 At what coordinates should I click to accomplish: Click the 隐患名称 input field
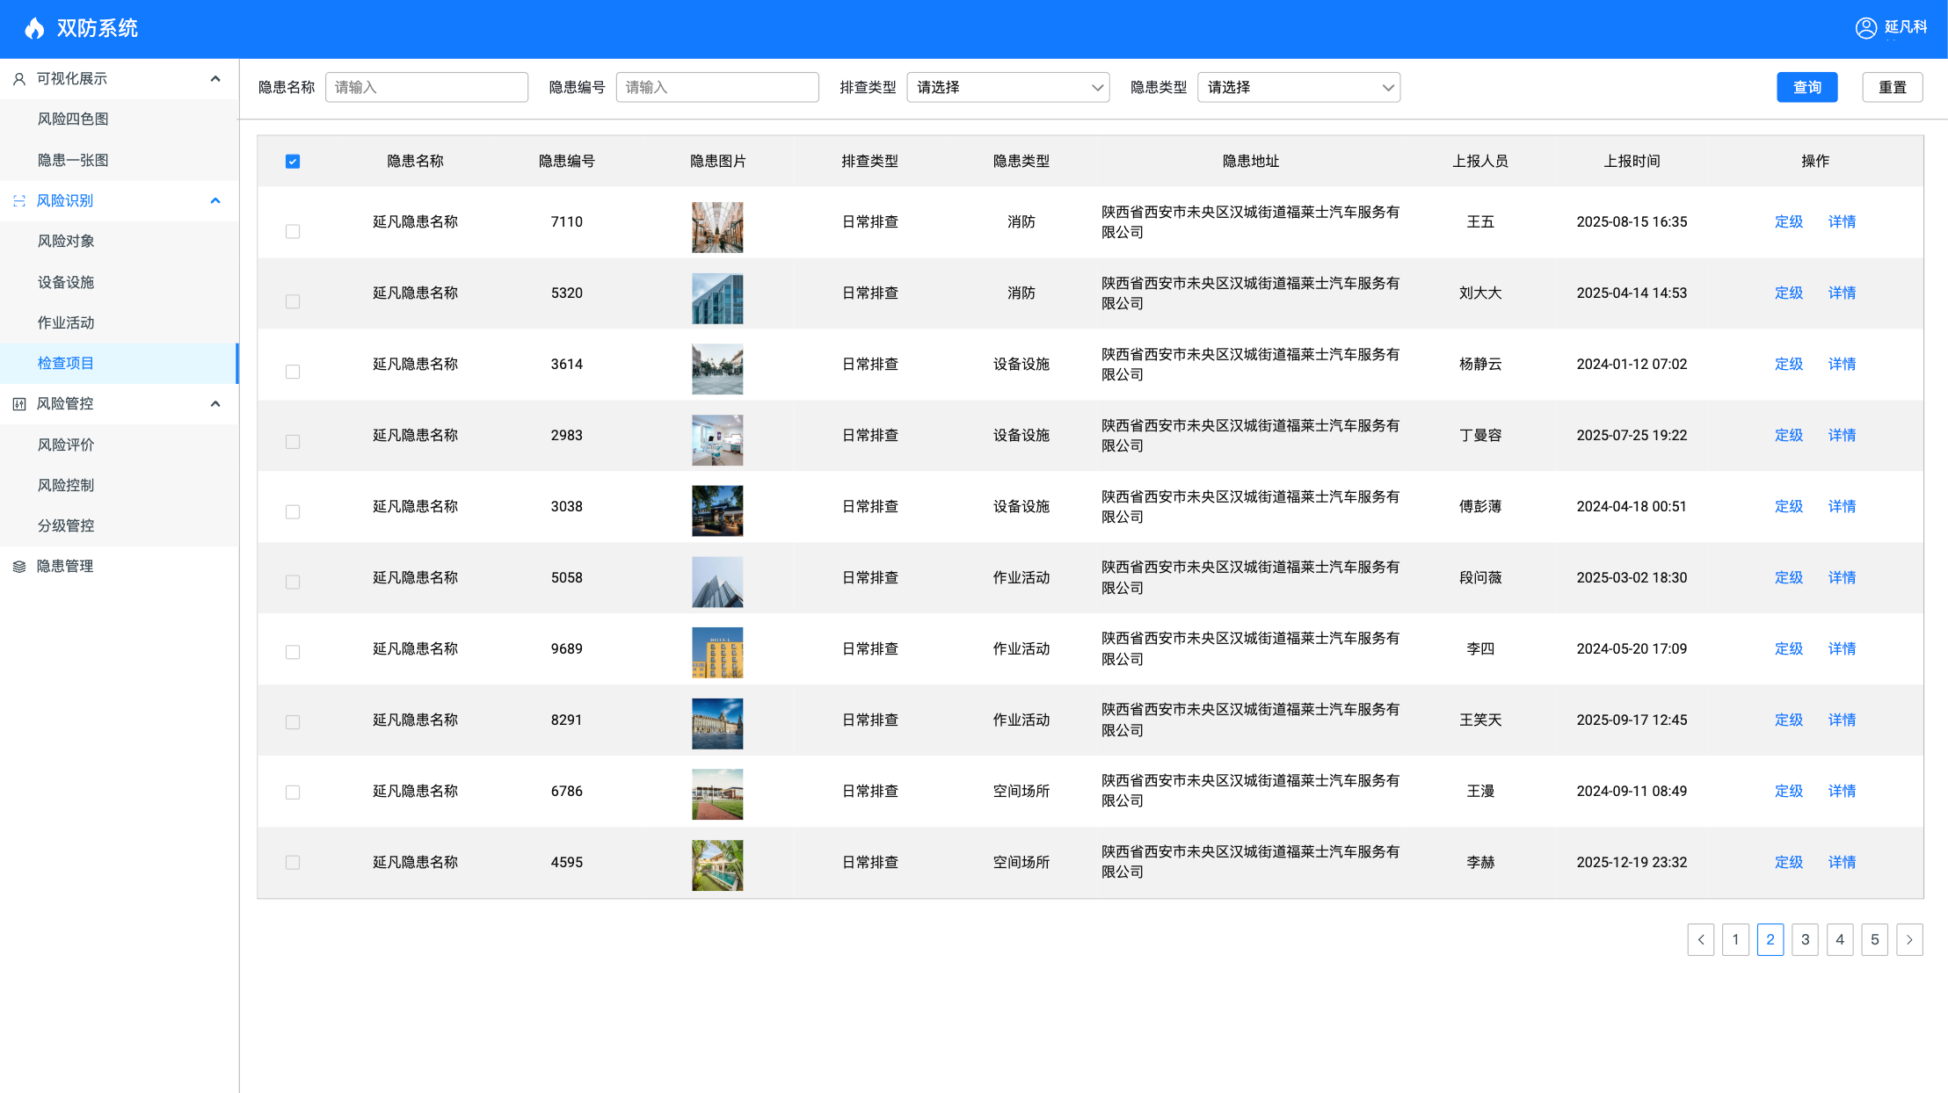click(426, 88)
